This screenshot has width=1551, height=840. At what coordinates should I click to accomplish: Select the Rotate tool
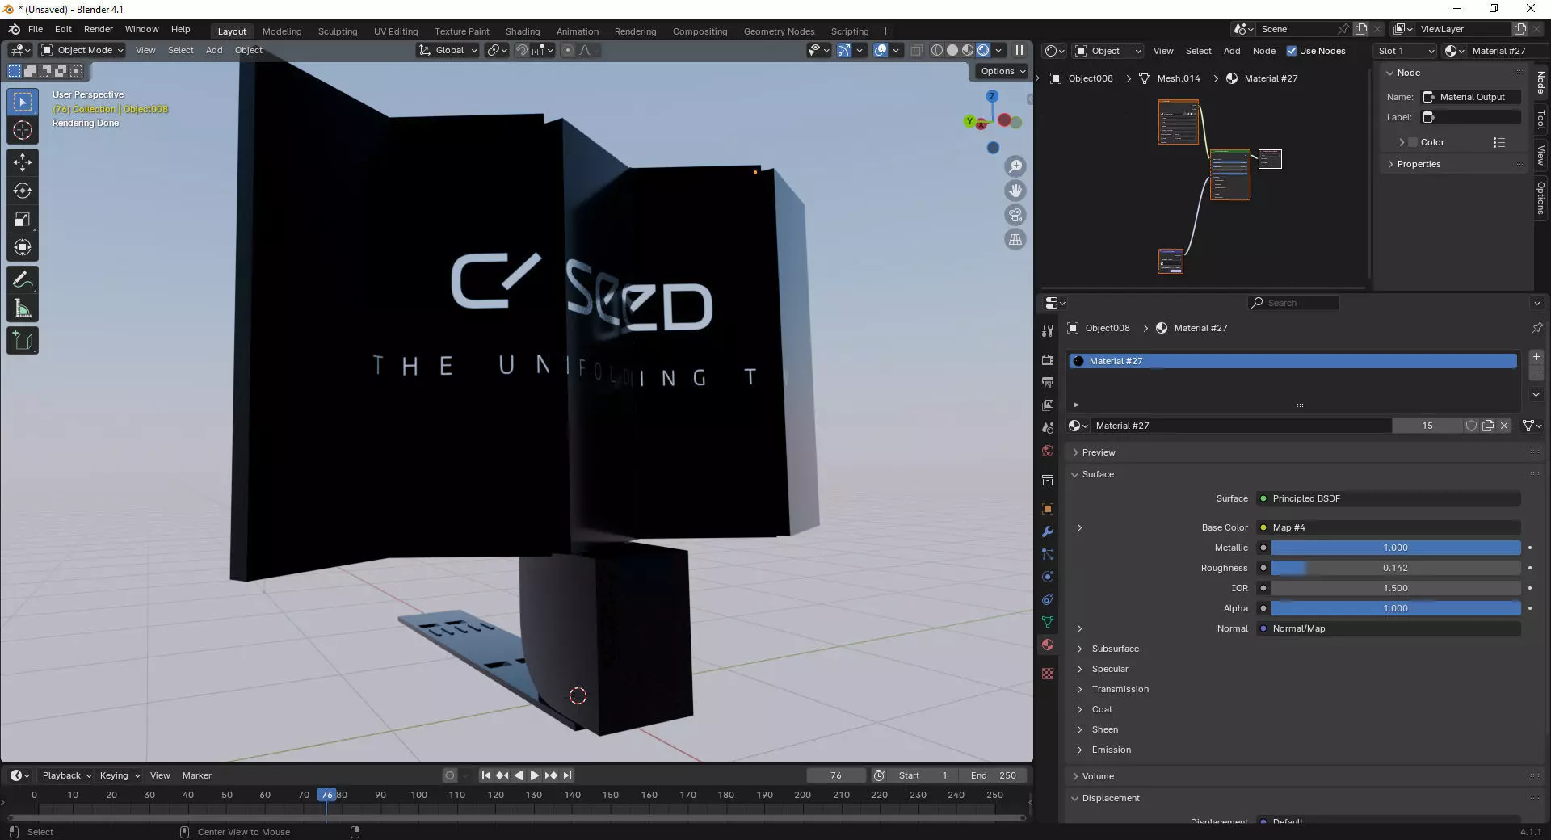point(23,191)
